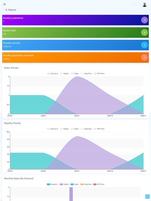
Task: Toggle Amazon.in series in Royalty Trends legend
Action: pos(52,129)
